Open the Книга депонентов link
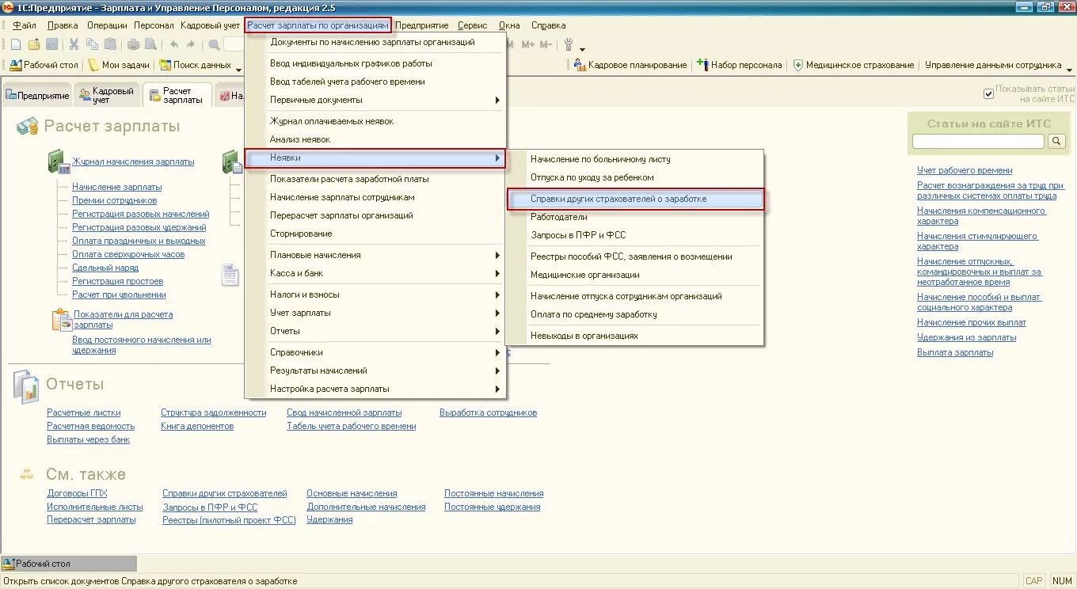This screenshot has width=1077, height=589. [197, 426]
